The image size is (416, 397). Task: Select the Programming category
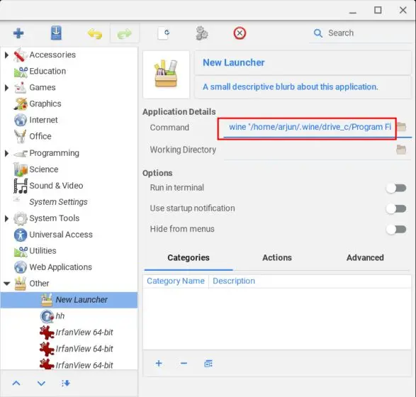coord(54,153)
